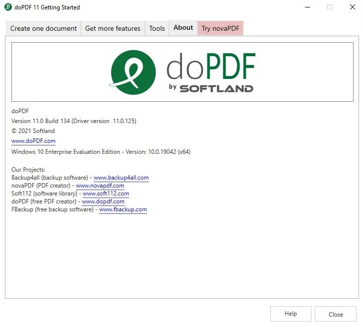Click the 'Our Projects:' heading text
This screenshot has width=363, height=327.
[x=28, y=170]
